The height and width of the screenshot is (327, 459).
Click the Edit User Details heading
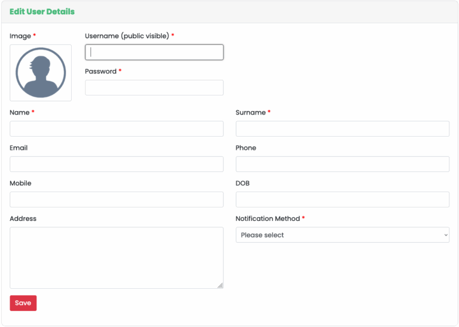pos(42,12)
